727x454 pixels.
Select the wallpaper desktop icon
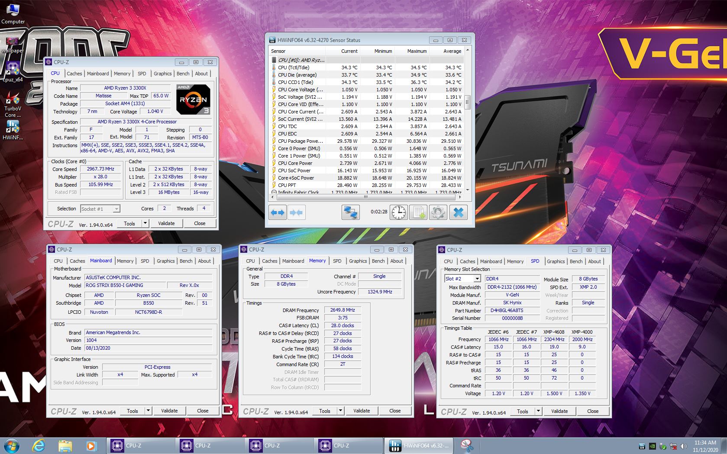tap(13, 45)
